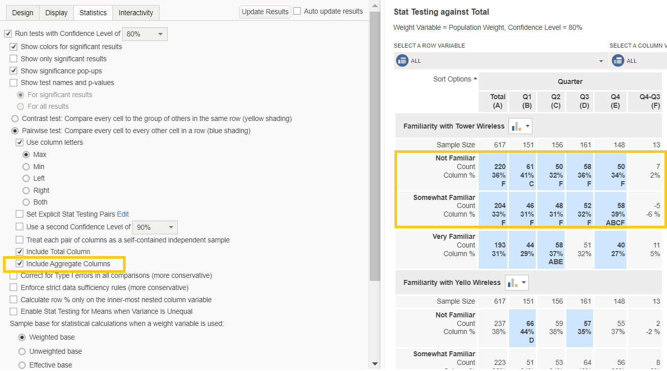Open the 80% confidence level dropdown
This screenshot has height=371, width=667.
(144, 34)
